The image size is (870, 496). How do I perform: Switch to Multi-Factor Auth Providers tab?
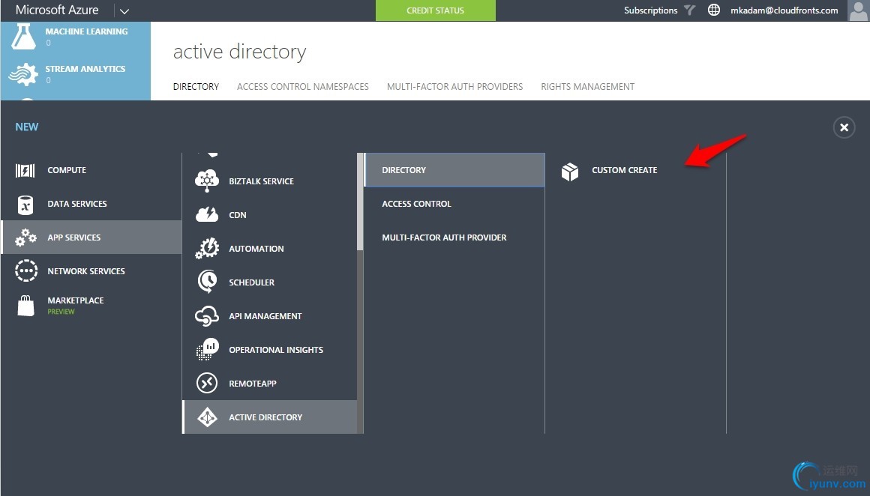coord(454,86)
